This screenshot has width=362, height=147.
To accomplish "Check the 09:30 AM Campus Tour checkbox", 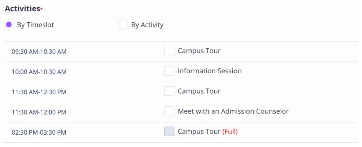I will [x=169, y=51].
